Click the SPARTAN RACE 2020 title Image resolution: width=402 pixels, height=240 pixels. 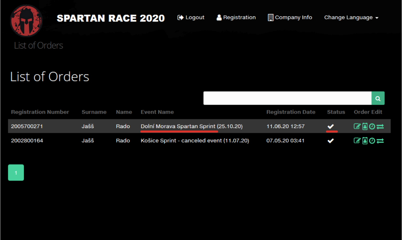point(111,18)
